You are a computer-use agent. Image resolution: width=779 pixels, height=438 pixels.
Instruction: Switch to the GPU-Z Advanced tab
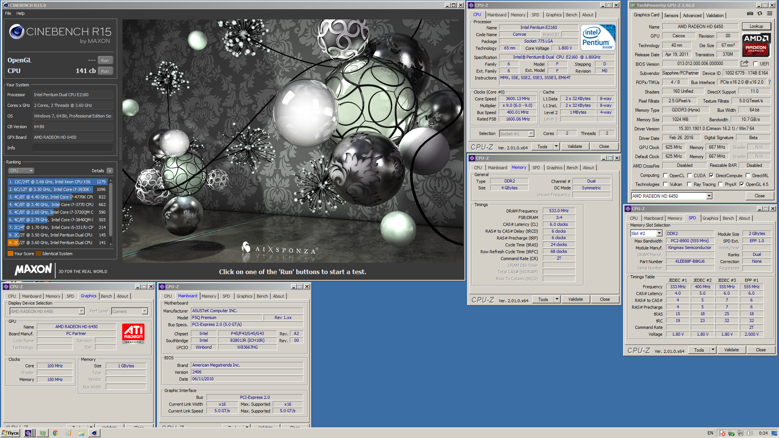point(692,16)
